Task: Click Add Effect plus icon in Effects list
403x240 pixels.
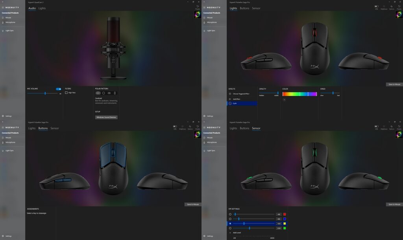Action: [230, 99]
